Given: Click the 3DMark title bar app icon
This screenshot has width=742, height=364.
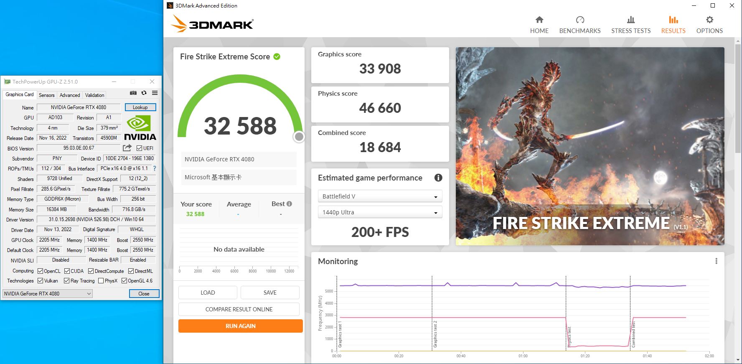Looking at the screenshot, I should (170, 5).
